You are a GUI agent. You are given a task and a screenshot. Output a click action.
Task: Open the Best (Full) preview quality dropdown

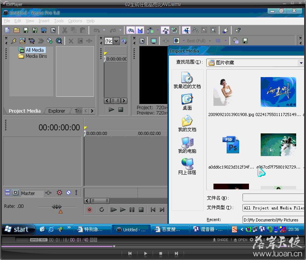[210, 41]
